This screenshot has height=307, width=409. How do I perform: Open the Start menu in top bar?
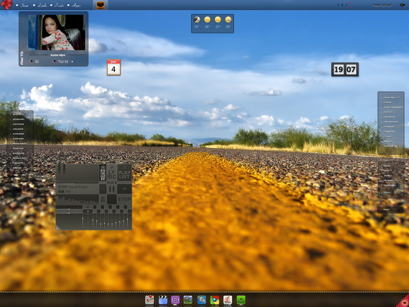[24, 5]
